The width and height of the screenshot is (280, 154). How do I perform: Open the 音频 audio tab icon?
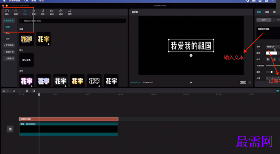click(16, 12)
